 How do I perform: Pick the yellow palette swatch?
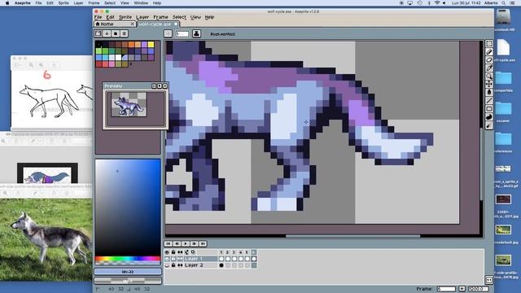coord(151,44)
